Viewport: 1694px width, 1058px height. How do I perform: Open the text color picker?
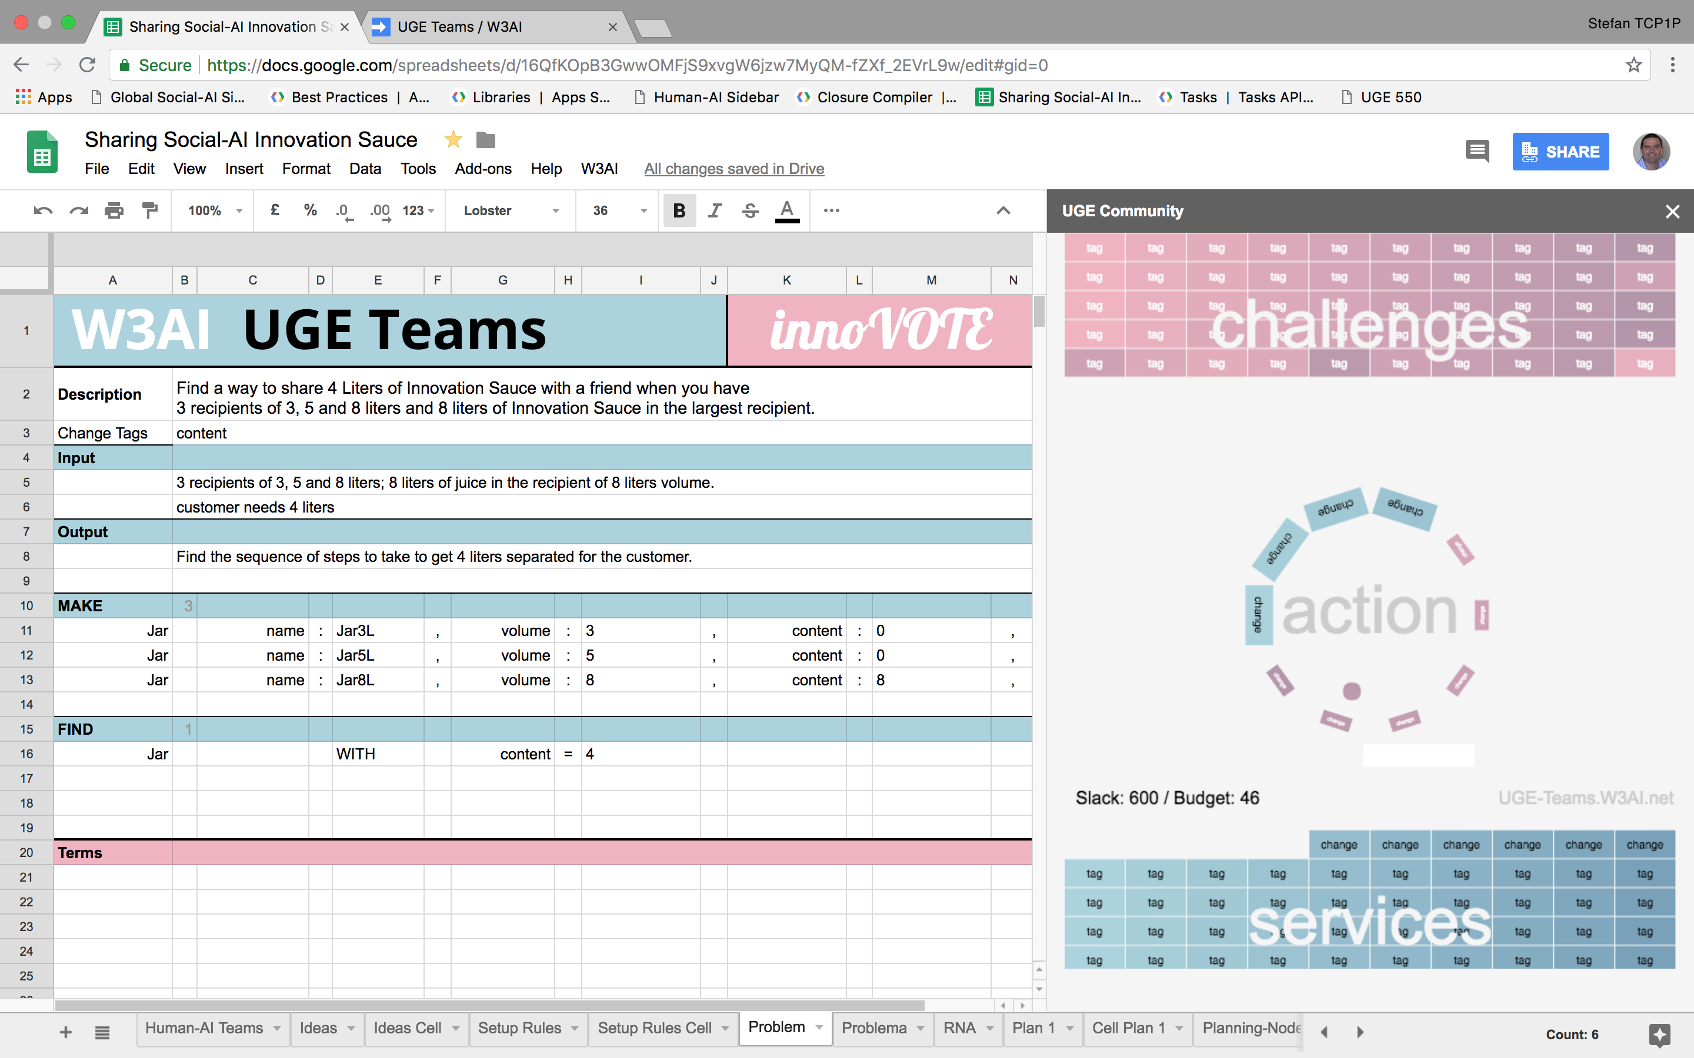point(787,210)
